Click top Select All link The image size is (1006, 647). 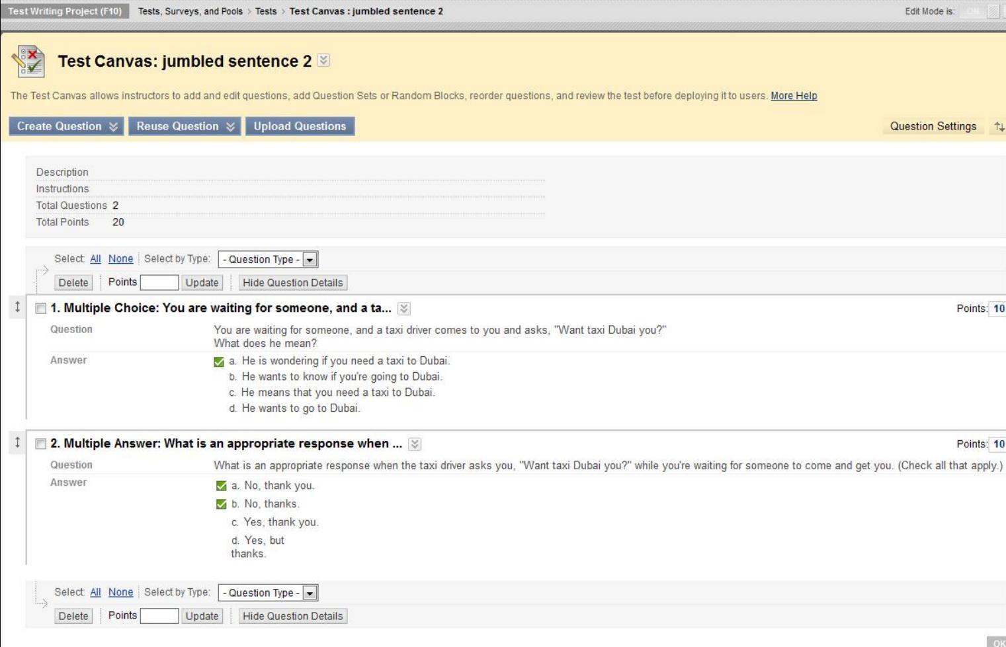96,259
